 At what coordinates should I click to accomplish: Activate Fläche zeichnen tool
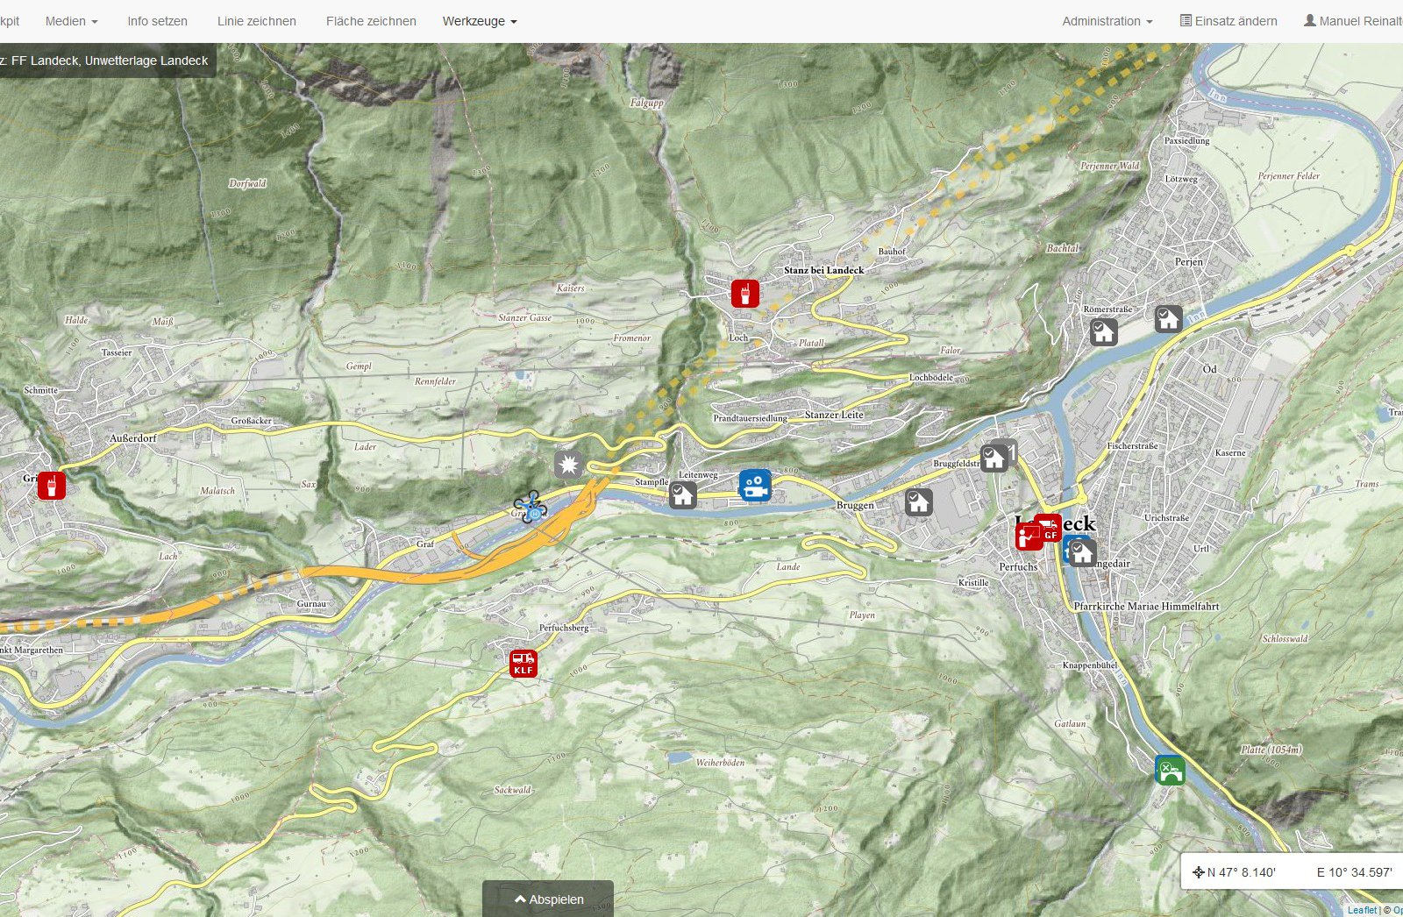tap(371, 21)
